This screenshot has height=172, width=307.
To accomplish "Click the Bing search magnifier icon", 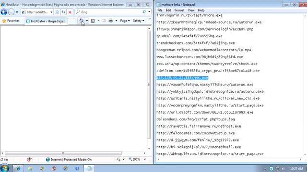I will (x=144, y=12).
